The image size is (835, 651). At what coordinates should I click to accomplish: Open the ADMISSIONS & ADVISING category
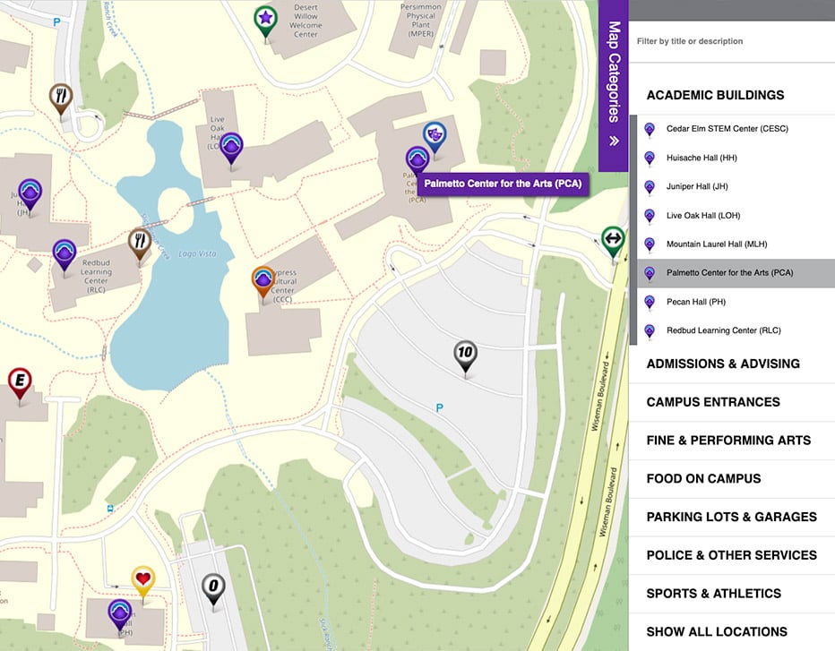coord(722,364)
